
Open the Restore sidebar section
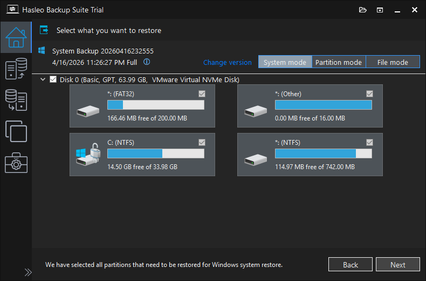16,100
